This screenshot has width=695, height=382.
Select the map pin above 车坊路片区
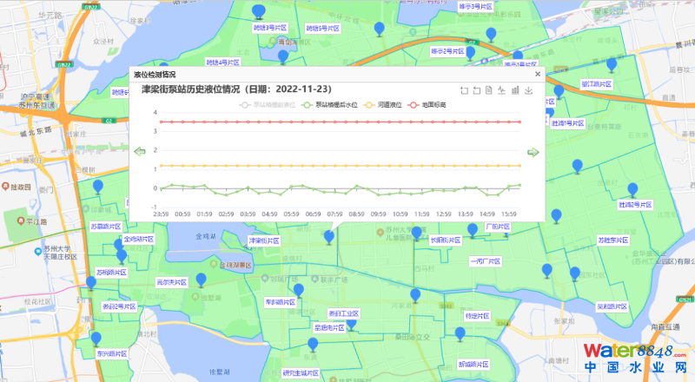click(x=298, y=289)
